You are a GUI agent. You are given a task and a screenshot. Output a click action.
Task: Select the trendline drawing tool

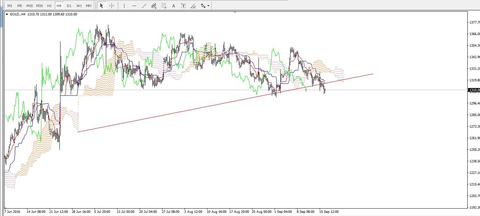(144, 6)
